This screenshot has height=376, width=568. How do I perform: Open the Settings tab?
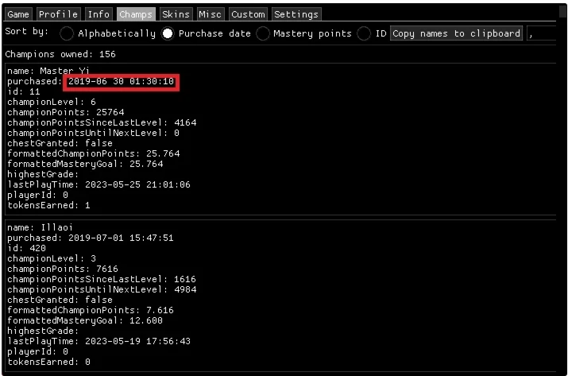pos(296,14)
